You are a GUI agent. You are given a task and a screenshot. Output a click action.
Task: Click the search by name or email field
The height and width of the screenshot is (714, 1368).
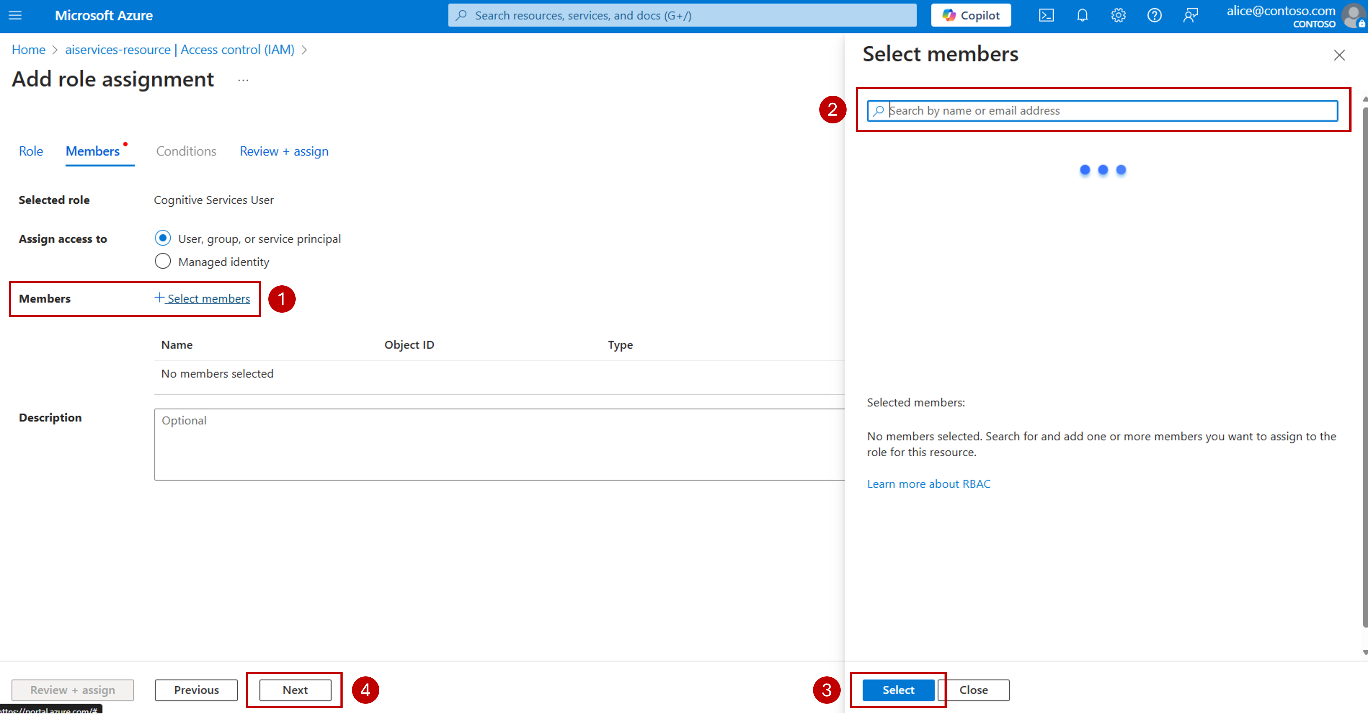(1102, 110)
